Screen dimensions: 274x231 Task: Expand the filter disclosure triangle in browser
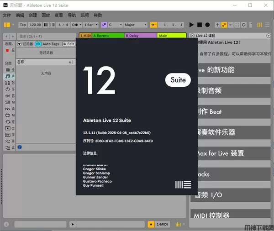19,44
